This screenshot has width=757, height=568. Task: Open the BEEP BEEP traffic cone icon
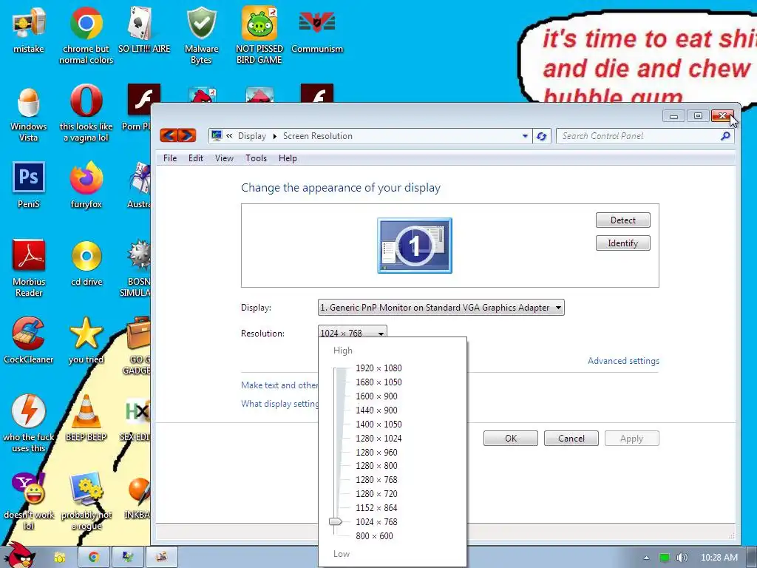click(x=86, y=419)
